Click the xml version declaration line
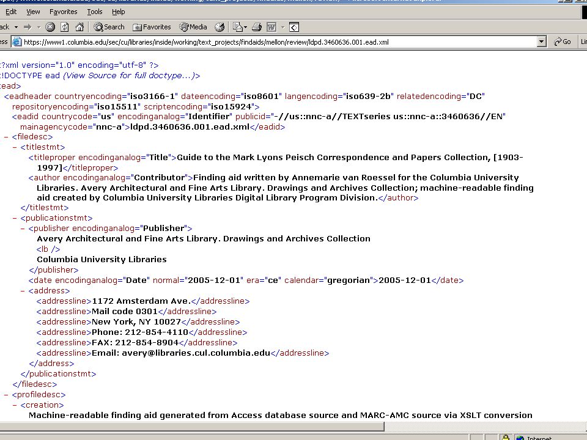Viewport: 587px width, 440px height. coord(79,65)
